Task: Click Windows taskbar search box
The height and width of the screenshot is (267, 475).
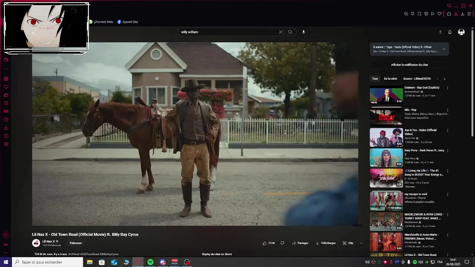Action: 47,262
